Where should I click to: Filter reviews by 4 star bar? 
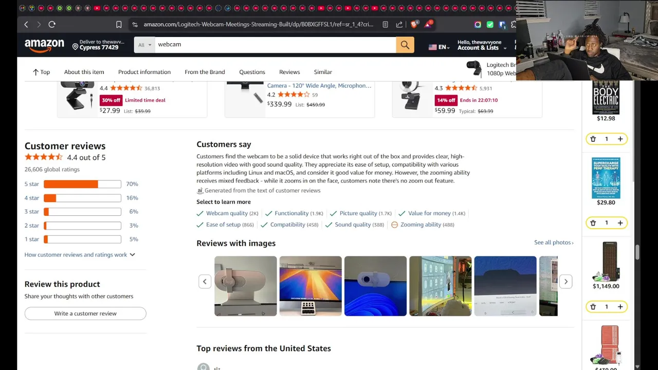pos(82,198)
